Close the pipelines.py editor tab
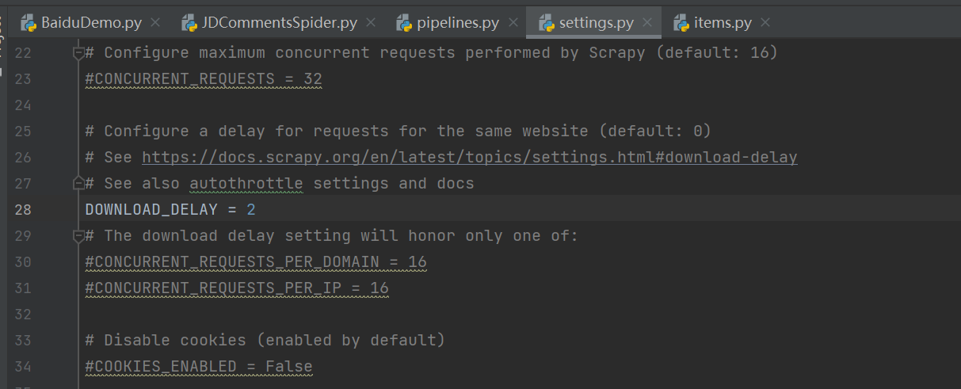 [x=512, y=23]
